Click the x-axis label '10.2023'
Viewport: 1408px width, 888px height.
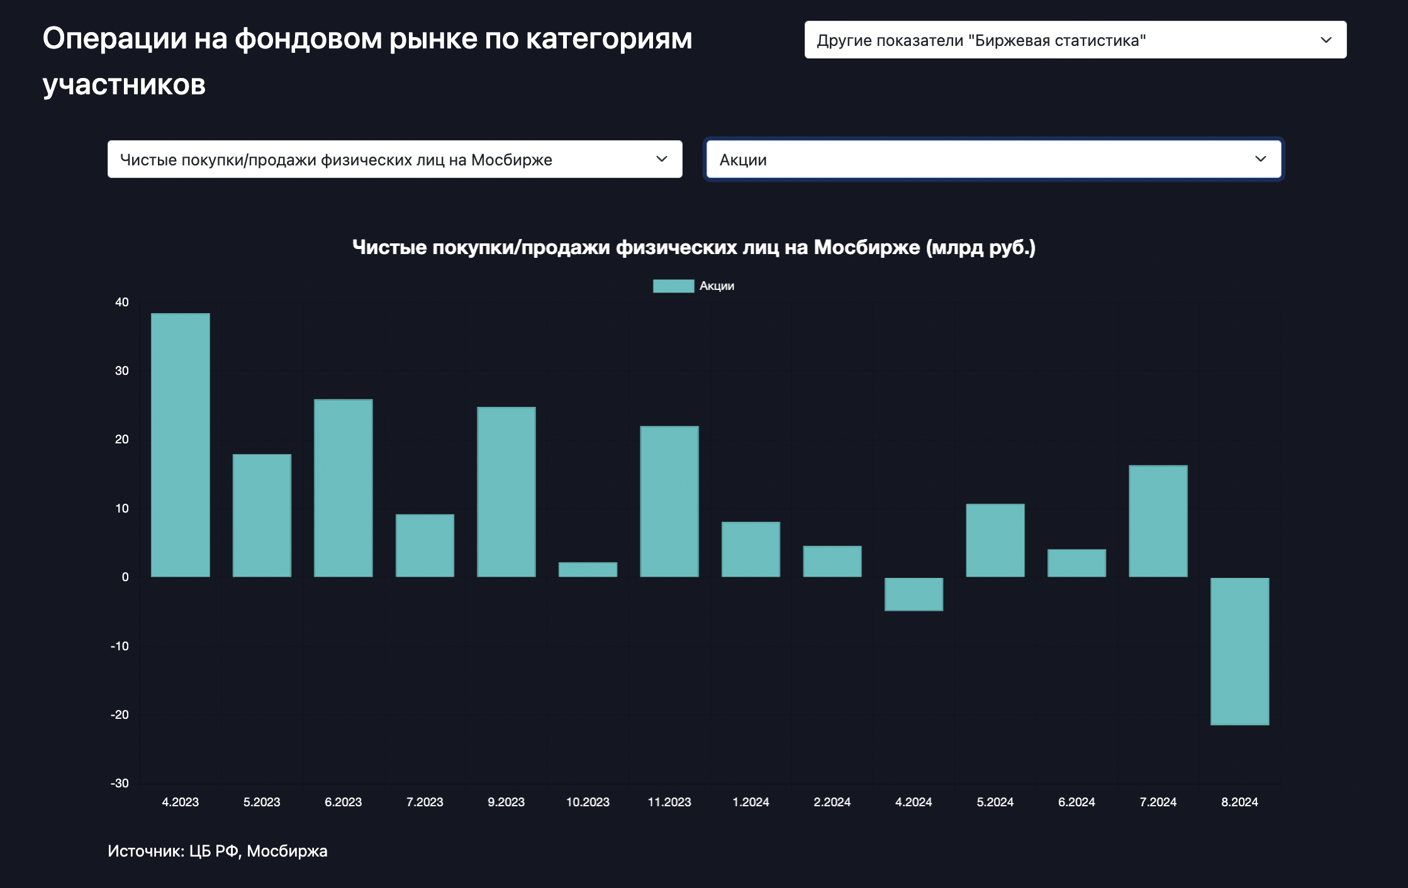(x=588, y=802)
